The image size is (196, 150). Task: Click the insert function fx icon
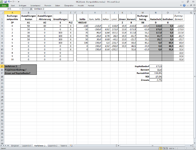(31, 9)
